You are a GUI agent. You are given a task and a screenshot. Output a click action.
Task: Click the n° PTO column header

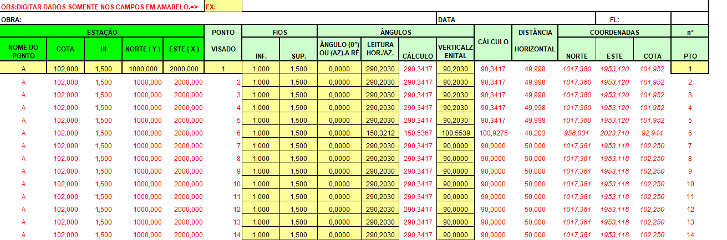(x=690, y=43)
